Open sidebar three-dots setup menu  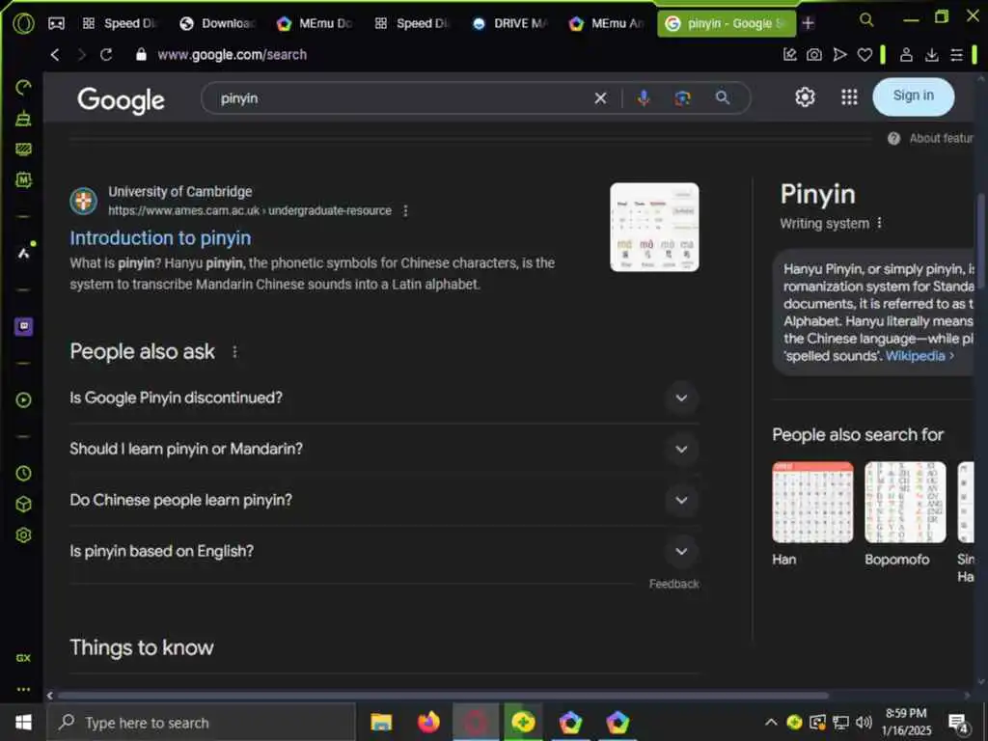pyautogui.click(x=23, y=689)
